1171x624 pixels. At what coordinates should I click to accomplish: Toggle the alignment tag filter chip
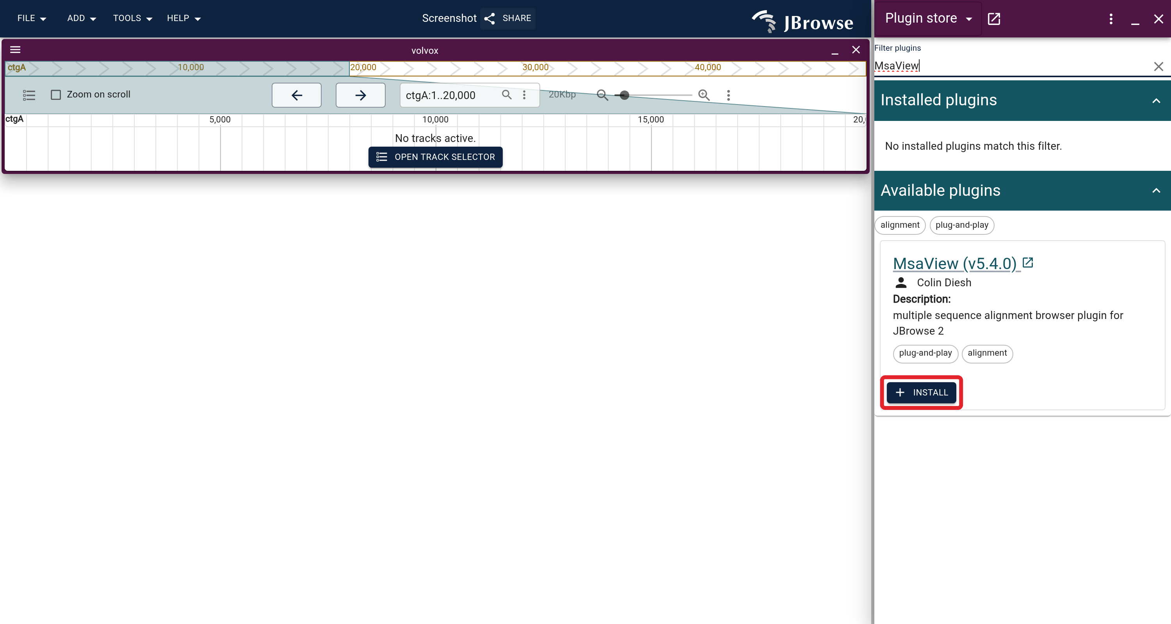pyautogui.click(x=900, y=225)
